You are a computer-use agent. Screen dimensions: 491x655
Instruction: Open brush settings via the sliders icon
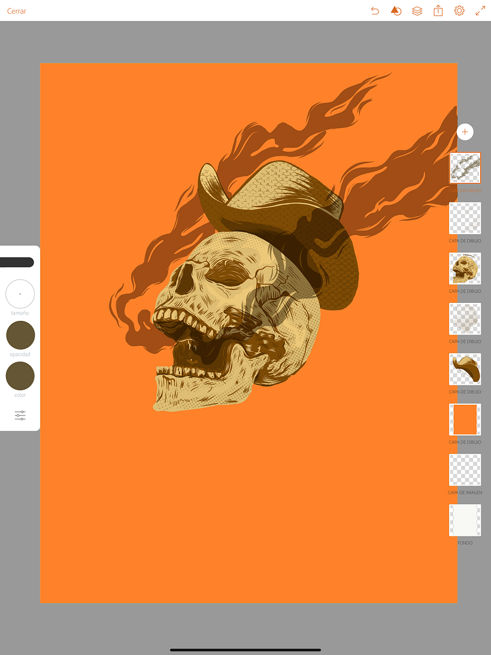[x=20, y=415]
